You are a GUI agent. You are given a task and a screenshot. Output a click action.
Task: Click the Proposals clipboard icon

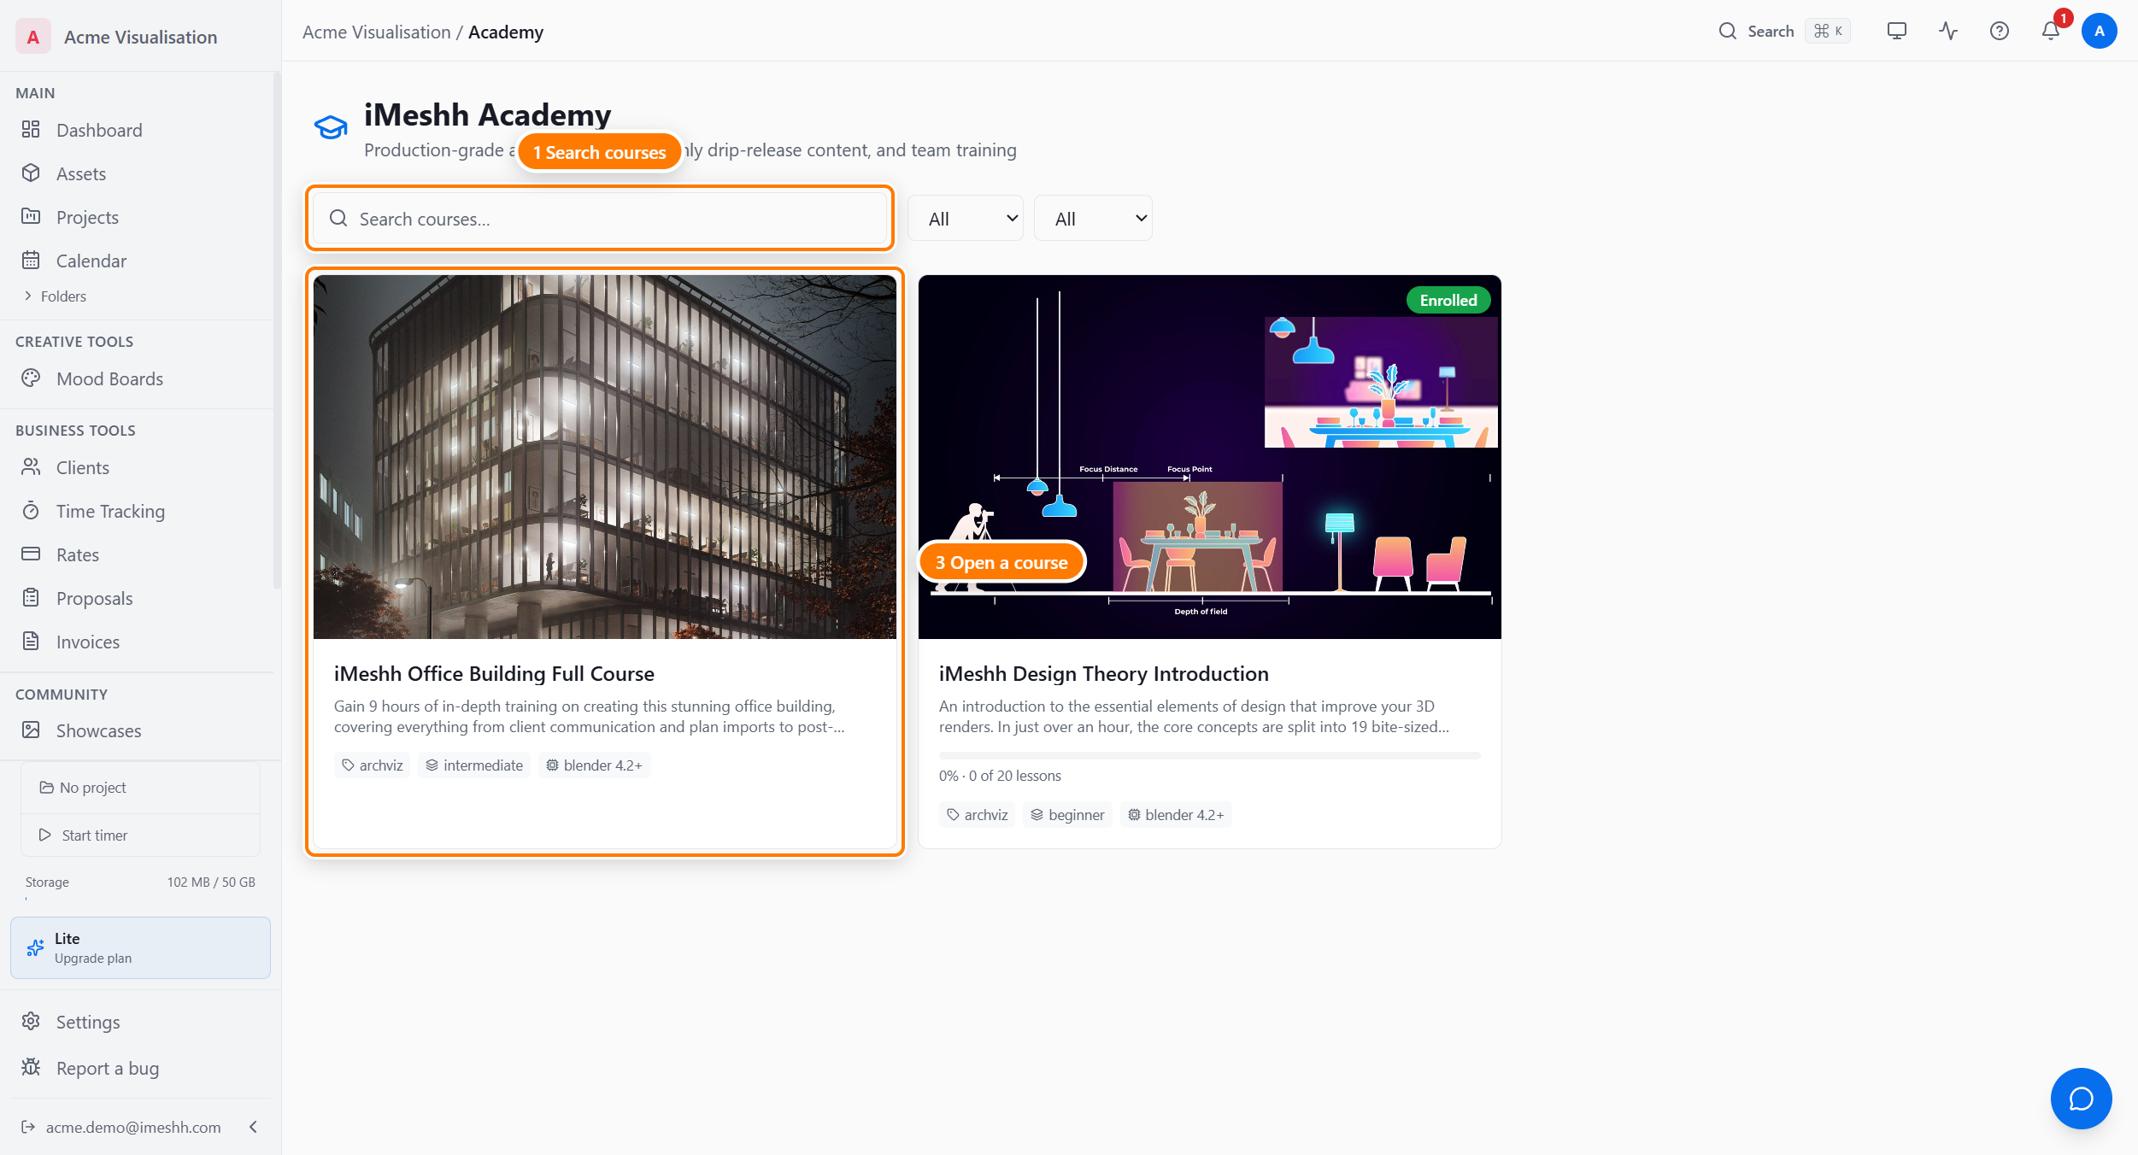point(31,598)
